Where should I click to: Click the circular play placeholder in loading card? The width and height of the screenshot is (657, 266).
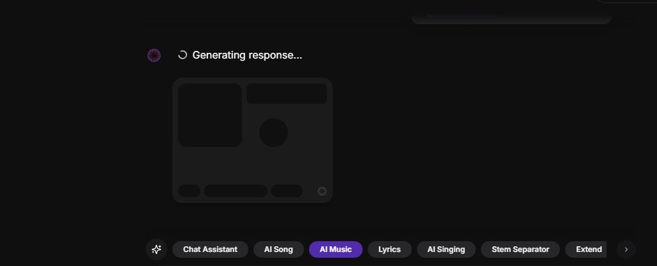click(x=274, y=132)
